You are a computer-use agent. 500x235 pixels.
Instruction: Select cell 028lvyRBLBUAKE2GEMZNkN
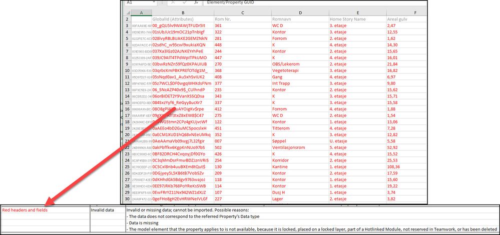coord(183,38)
